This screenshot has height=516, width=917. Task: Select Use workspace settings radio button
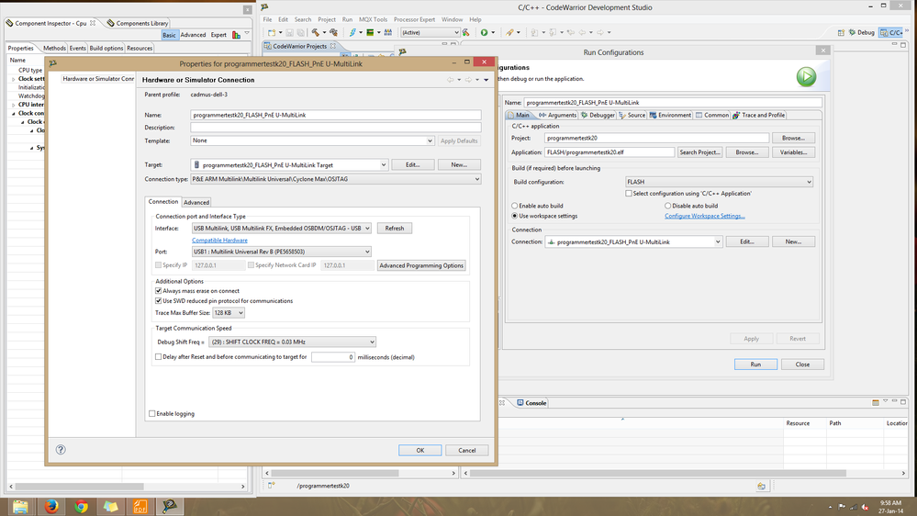click(515, 216)
